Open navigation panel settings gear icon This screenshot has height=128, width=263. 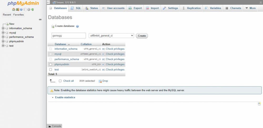coord(29,9)
